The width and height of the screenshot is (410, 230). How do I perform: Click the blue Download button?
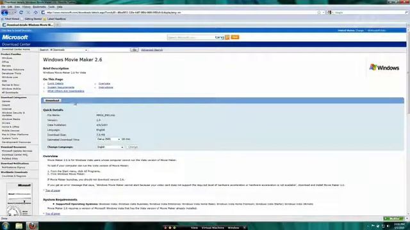click(x=53, y=100)
